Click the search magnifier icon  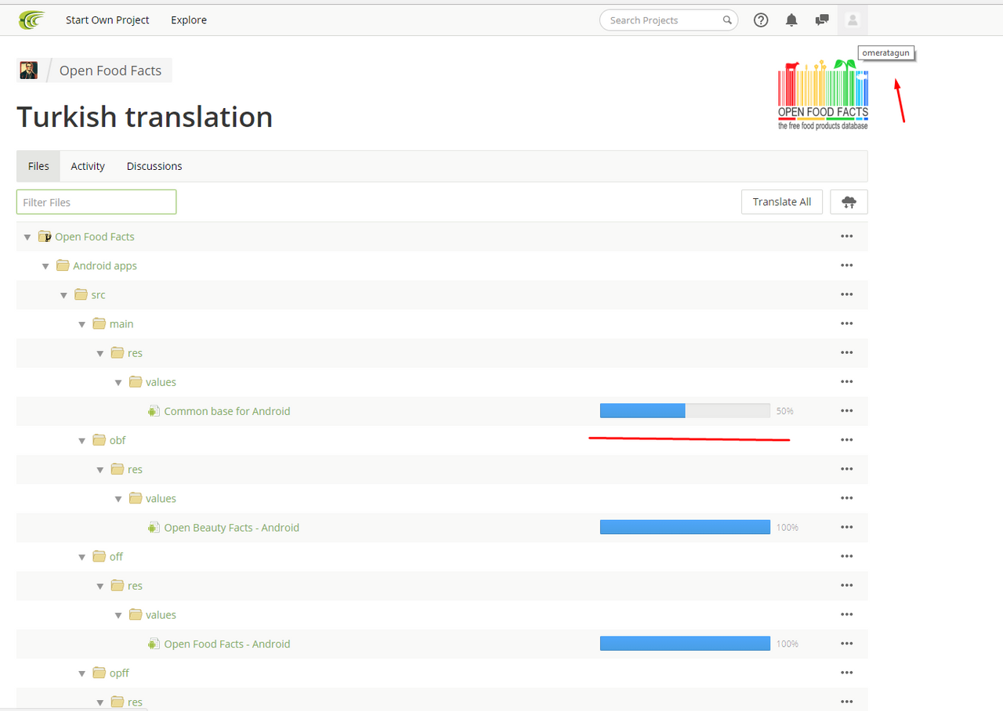727,20
